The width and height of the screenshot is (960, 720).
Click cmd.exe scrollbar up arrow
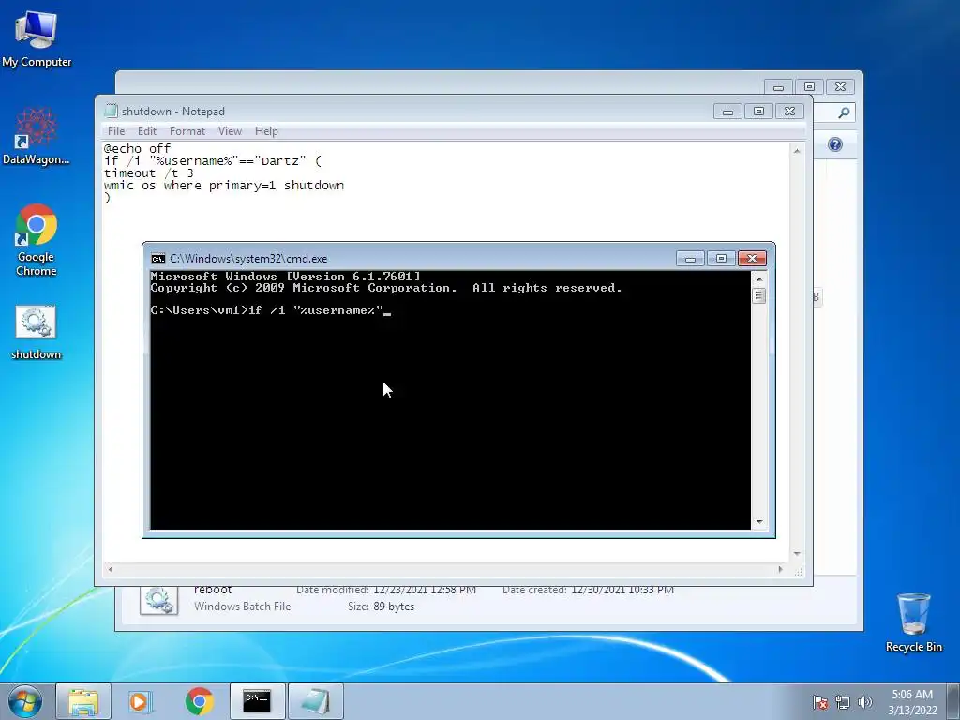[x=759, y=279]
